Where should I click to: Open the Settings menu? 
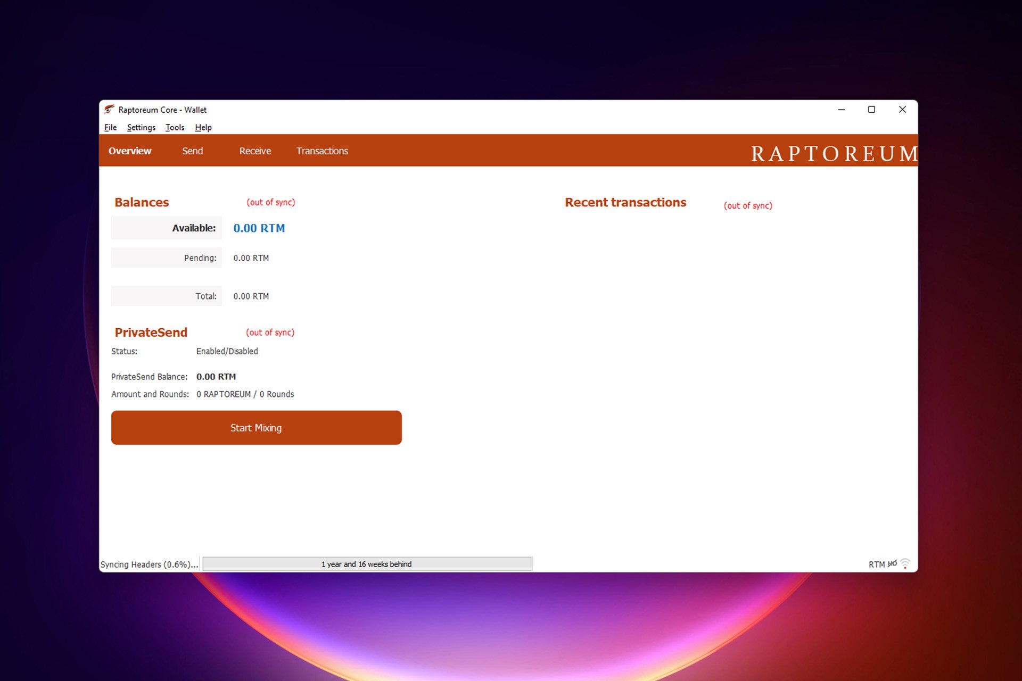(141, 127)
